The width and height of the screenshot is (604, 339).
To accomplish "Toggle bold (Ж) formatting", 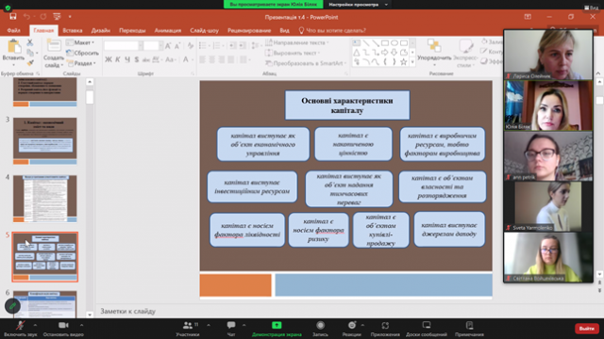I will (109, 59).
